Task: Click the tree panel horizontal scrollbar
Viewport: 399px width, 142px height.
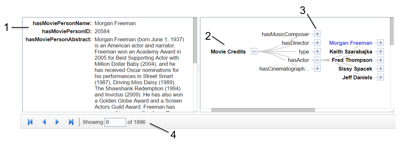Action: click(x=263, y=110)
